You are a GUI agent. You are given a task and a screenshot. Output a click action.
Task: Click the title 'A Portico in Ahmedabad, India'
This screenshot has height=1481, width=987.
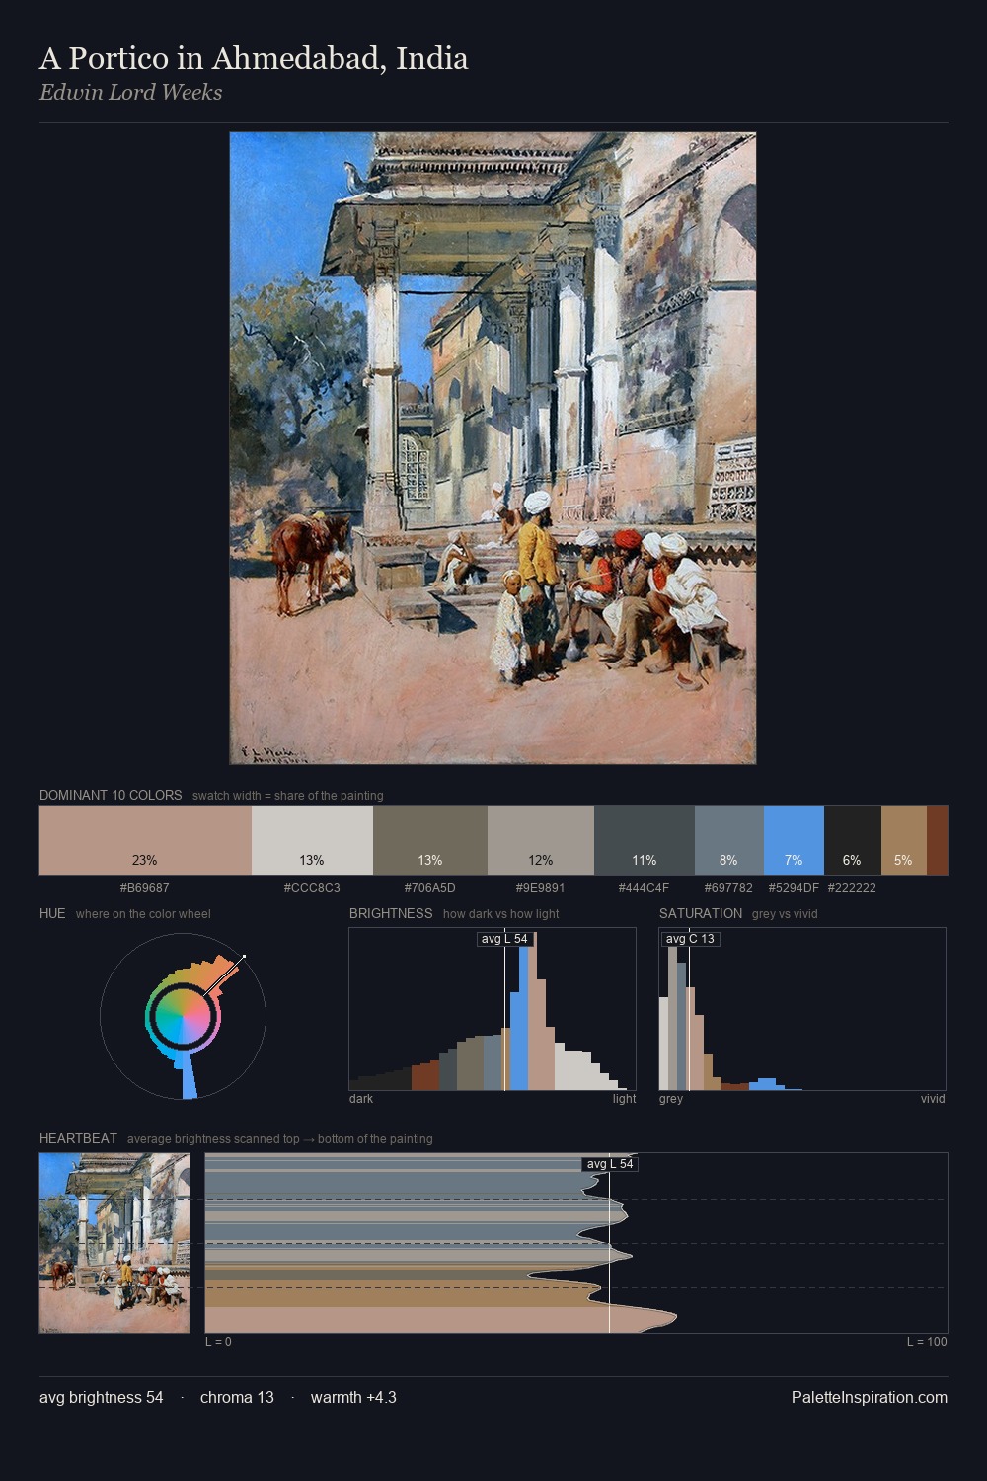pos(254,58)
